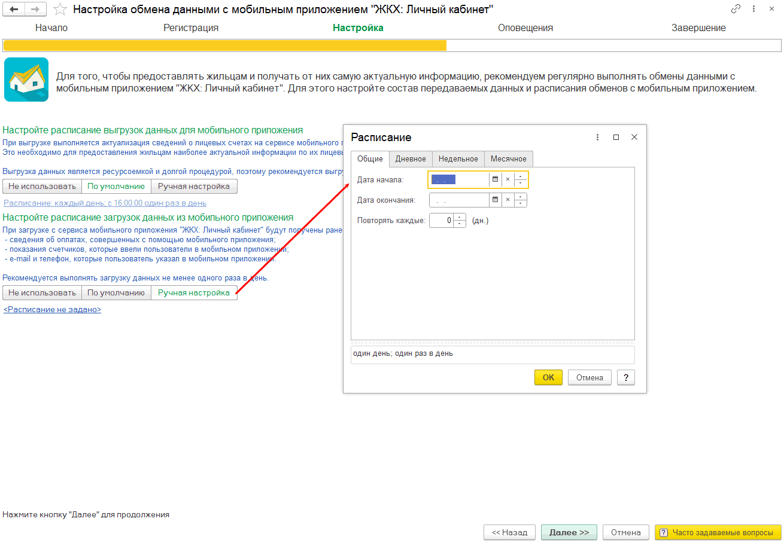This screenshot has width=784, height=543.
Task: Switch to the Недельное tab
Action: [x=458, y=158]
